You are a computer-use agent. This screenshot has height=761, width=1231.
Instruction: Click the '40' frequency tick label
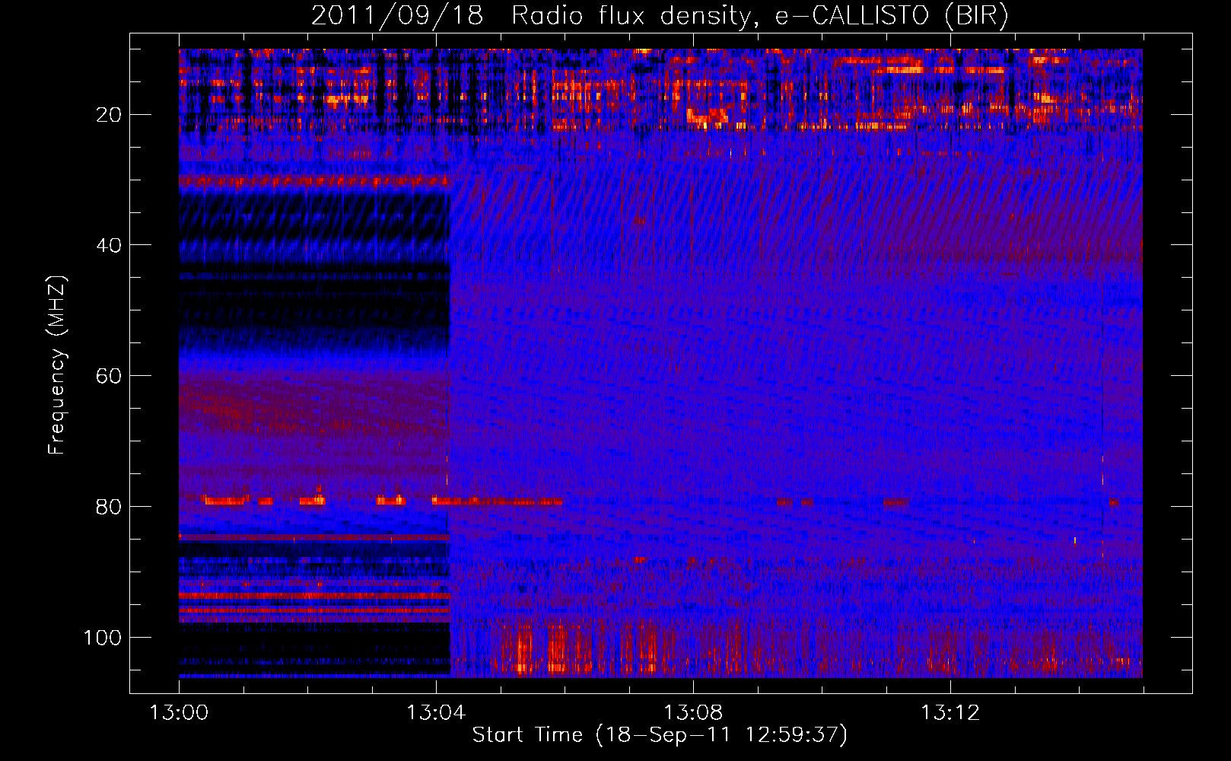[108, 245]
